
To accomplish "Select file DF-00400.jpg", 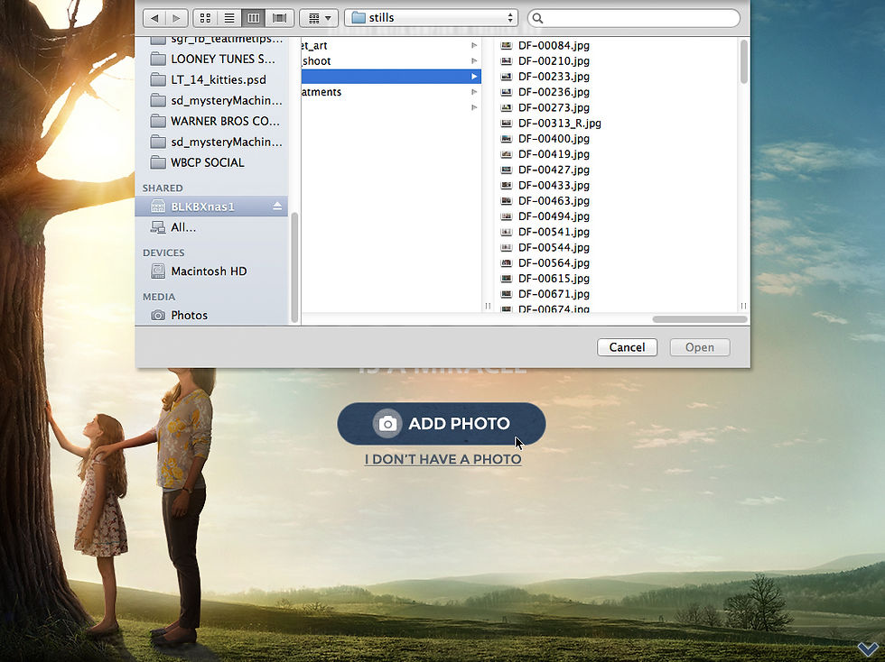I will [553, 139].
